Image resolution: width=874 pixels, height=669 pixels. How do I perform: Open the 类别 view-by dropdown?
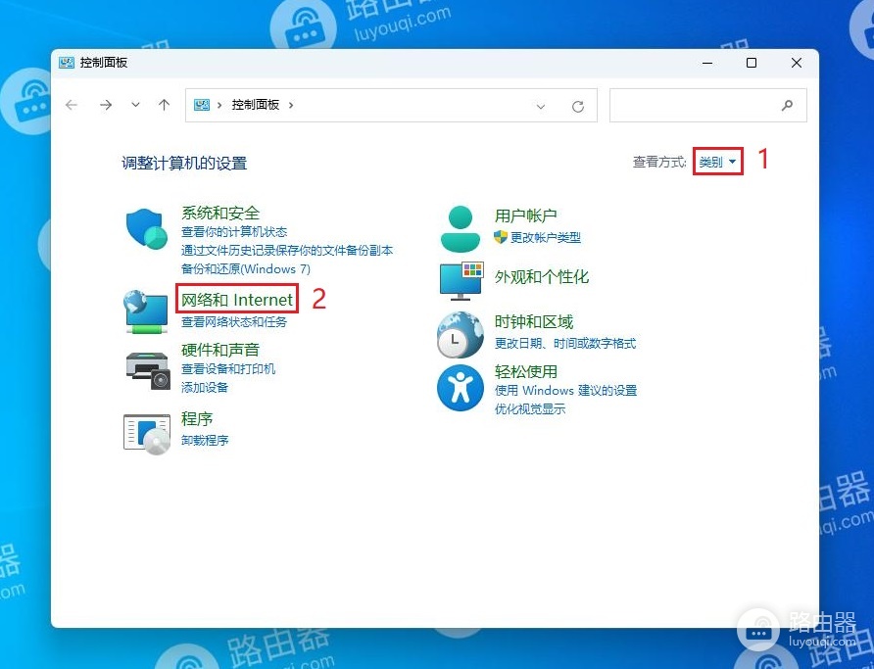718,162
